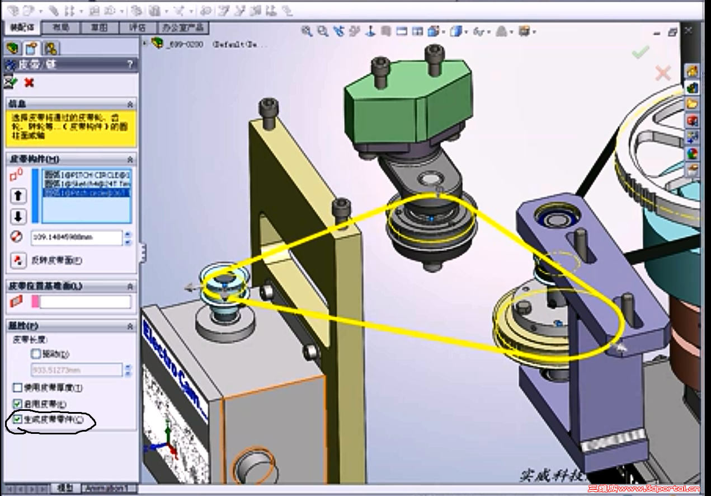Open the FeatureManager design tree tab

[x=13, y=48]
